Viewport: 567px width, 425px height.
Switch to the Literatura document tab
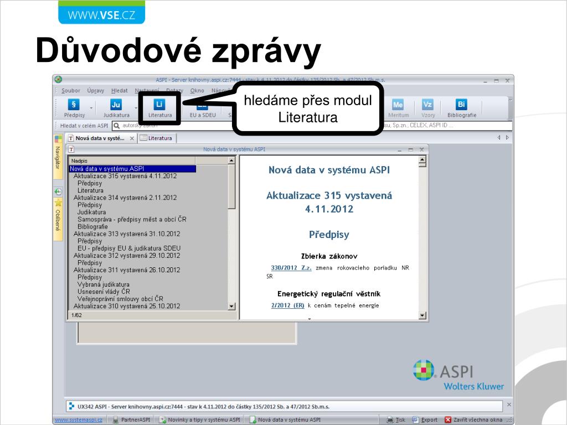pos(156,138)
